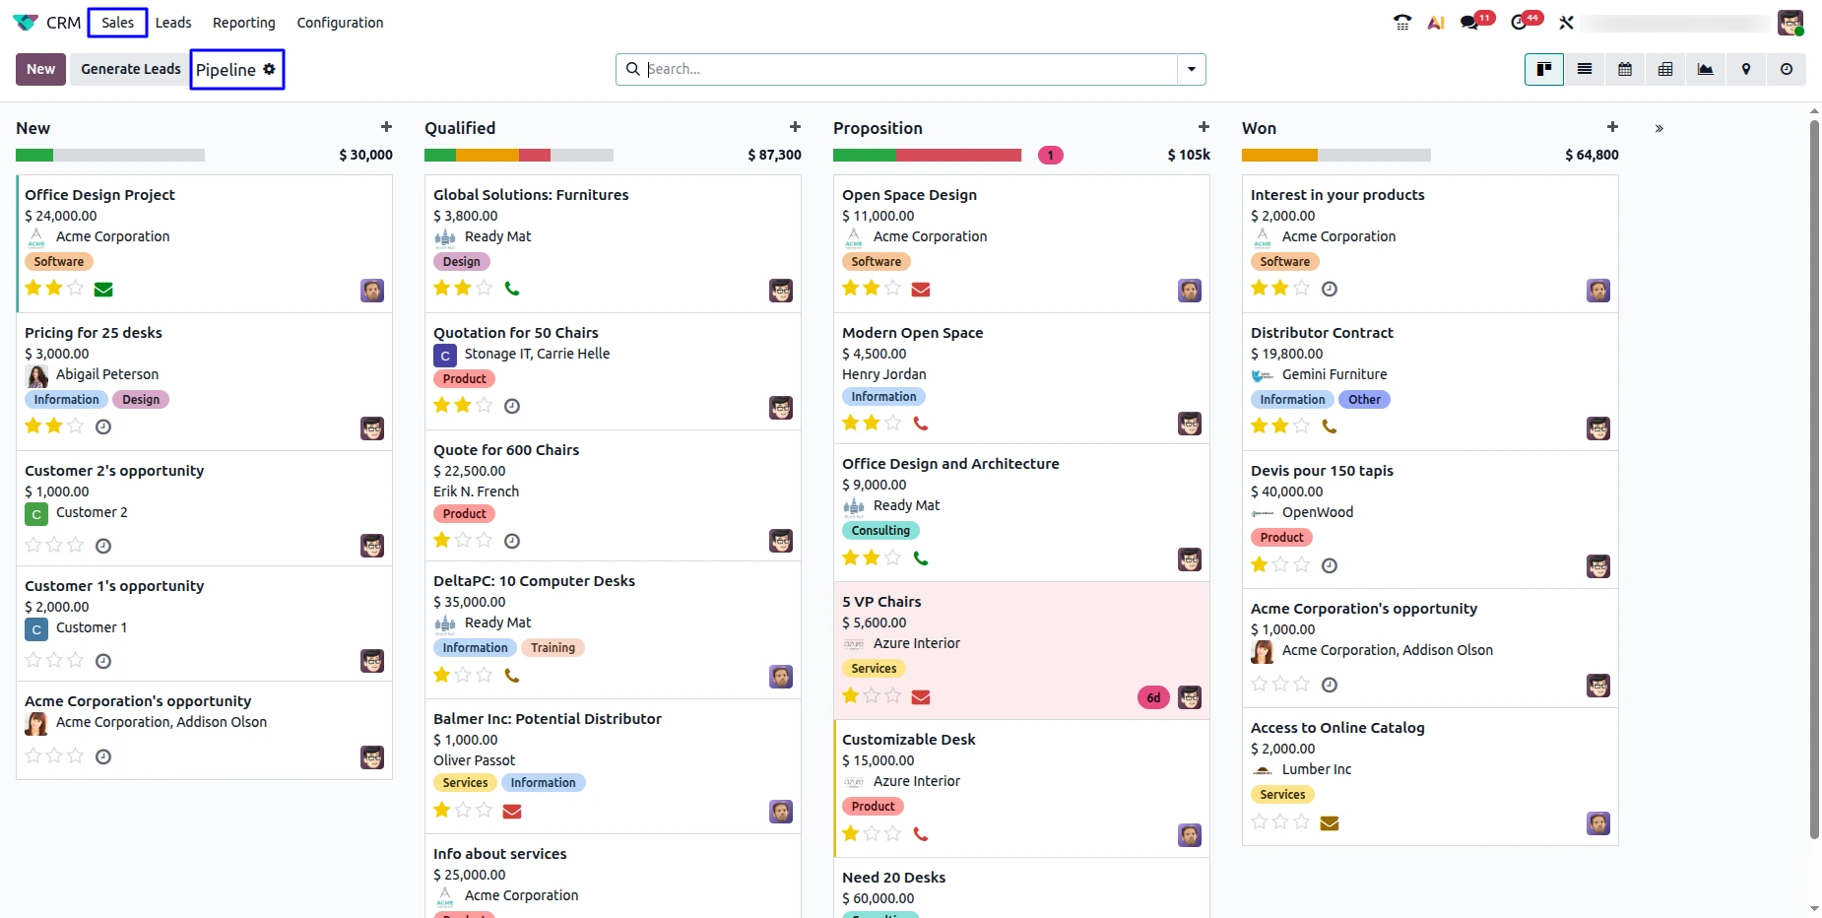Click the 6d overdue badge on 5 VP Chairs

[1153, 697]
